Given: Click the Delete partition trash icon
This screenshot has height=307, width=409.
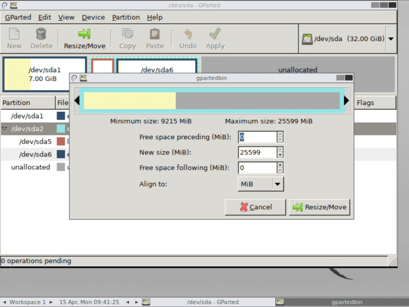Looking at the screenshot, I should pos(41,34).
